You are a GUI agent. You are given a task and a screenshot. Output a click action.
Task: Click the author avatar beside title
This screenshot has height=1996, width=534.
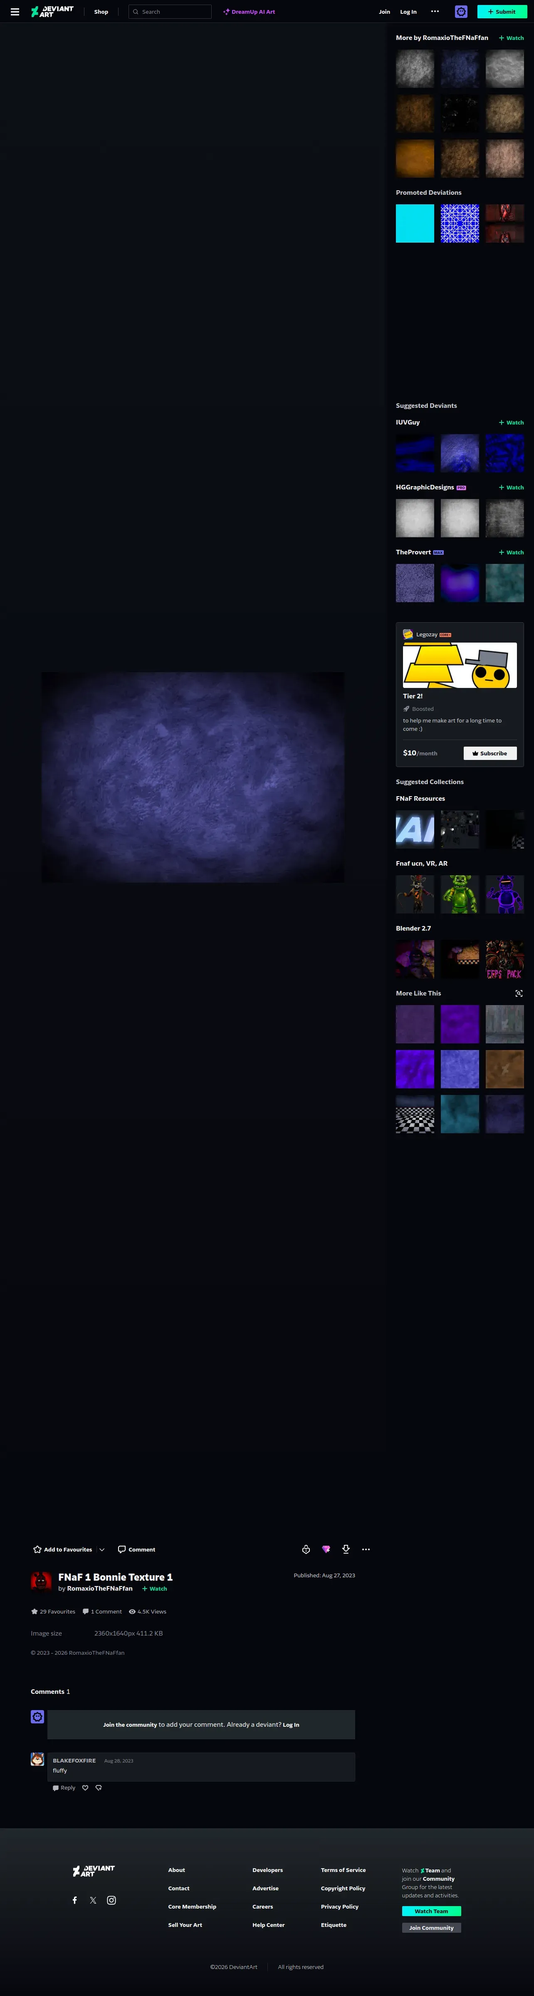tap(41, 1581)
